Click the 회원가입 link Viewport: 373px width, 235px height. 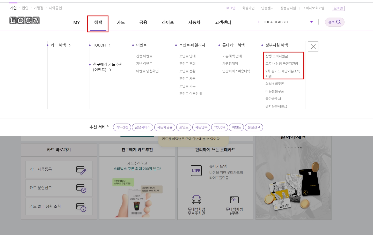click(248, 8)
